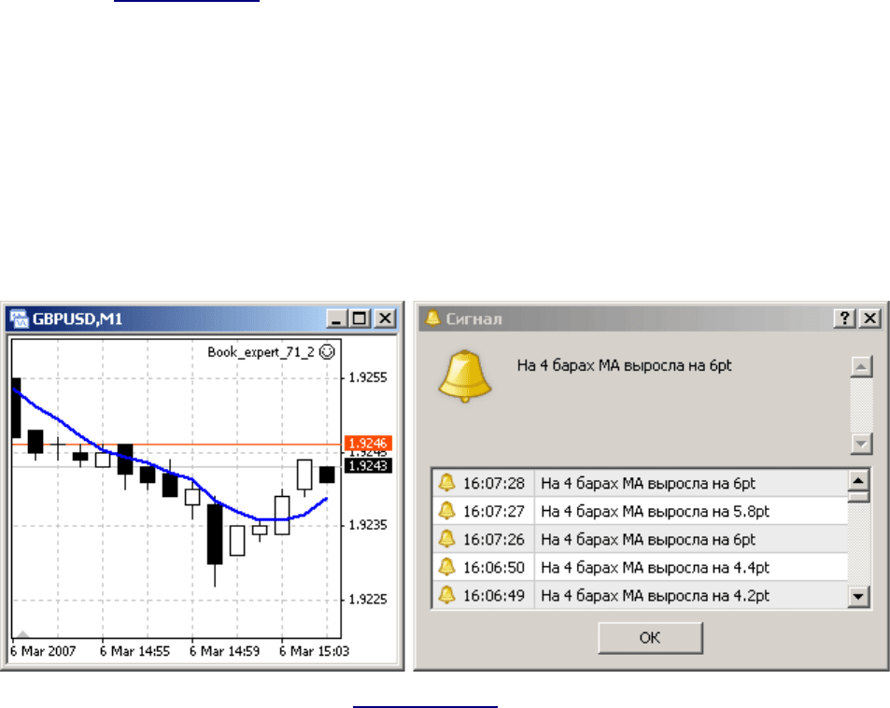Click the bell icon beside 16:07:27

coord(446,511)
